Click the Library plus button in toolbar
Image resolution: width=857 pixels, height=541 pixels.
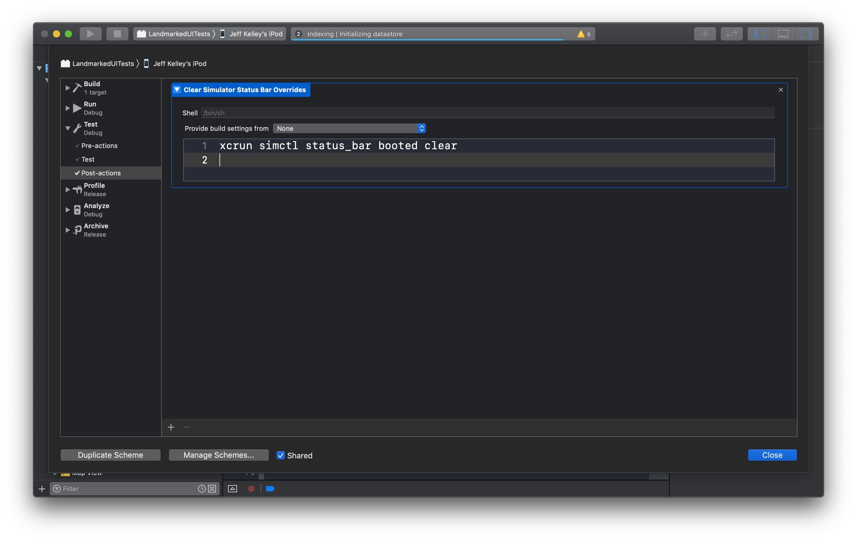(x=705, y=34)
